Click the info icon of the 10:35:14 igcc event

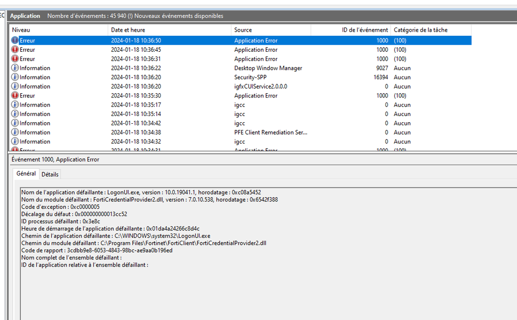(15, 114)
